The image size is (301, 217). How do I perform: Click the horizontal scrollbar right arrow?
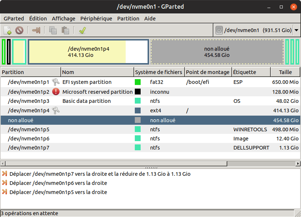pyautogui.click(x=298, y=163)
